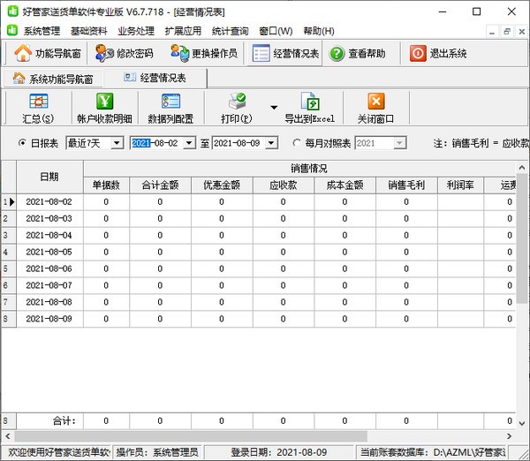Click the green app icon in the menu bar

(12, 30)
